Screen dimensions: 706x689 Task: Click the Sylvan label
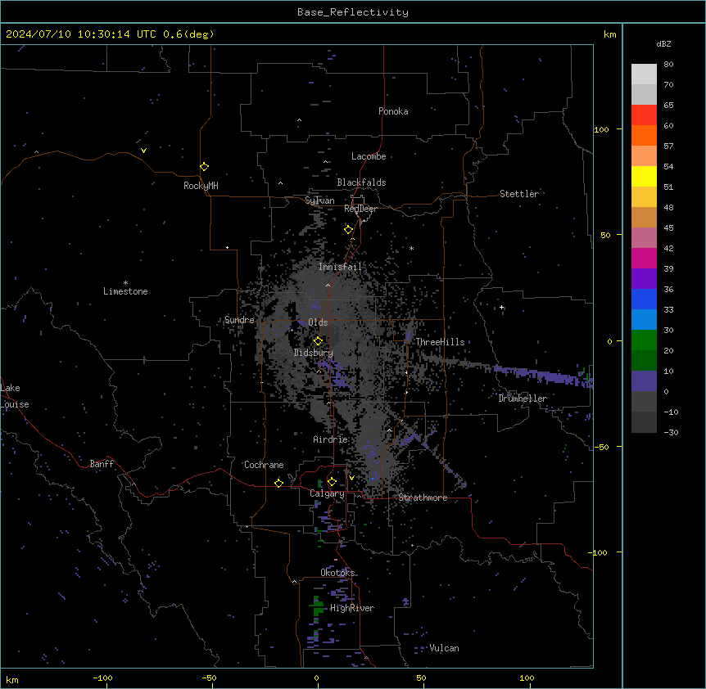[x=319, y=200]
